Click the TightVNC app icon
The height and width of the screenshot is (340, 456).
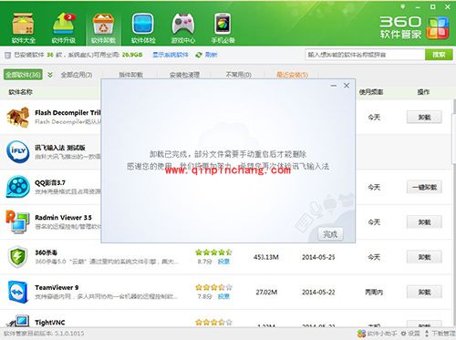18,322
